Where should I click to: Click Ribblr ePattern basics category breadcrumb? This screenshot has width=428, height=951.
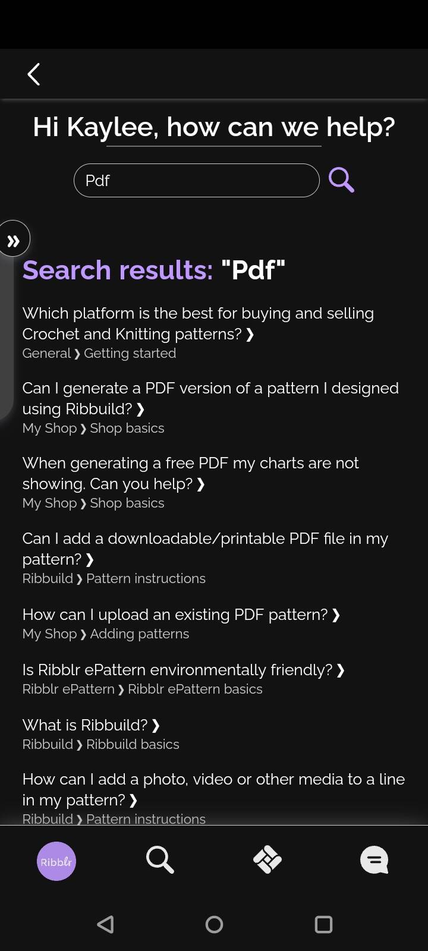pyautogui.click(x=195, y=689)
